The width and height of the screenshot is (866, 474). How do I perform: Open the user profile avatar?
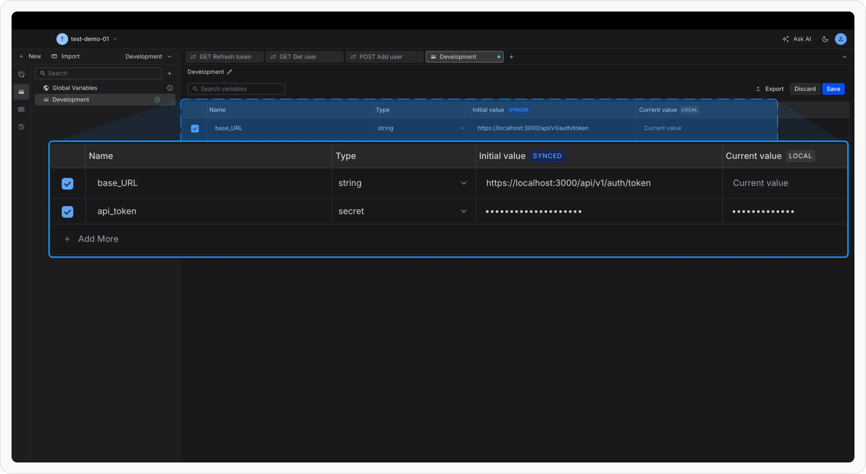coord(841,39)
